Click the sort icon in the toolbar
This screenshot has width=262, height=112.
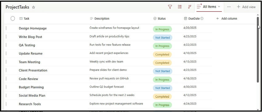[x=190, y=7]
